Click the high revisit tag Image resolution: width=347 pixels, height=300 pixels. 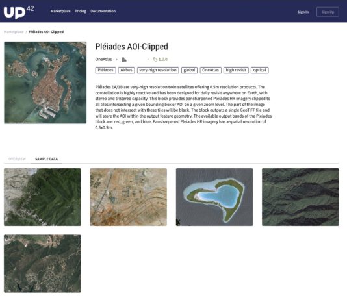(x=236, y=70)
